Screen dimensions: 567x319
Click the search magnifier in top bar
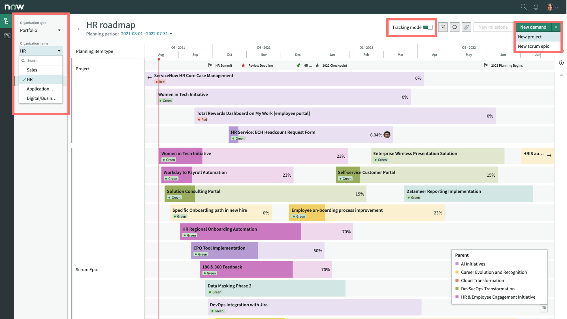point(524,7)
